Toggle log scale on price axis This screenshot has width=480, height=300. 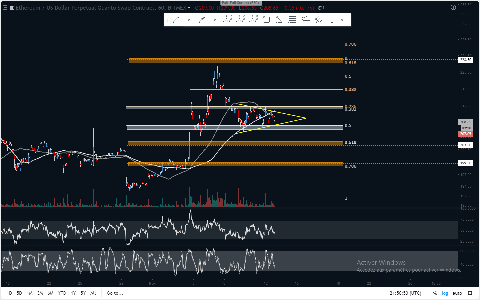(x=445, y=293)
